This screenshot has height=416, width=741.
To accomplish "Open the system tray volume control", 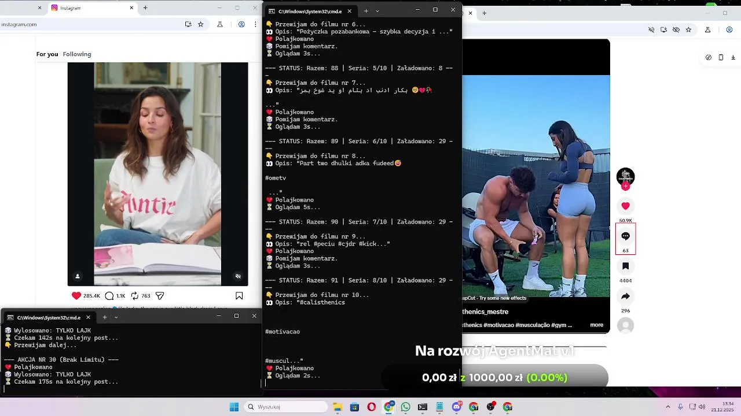I will coord(702,407).
